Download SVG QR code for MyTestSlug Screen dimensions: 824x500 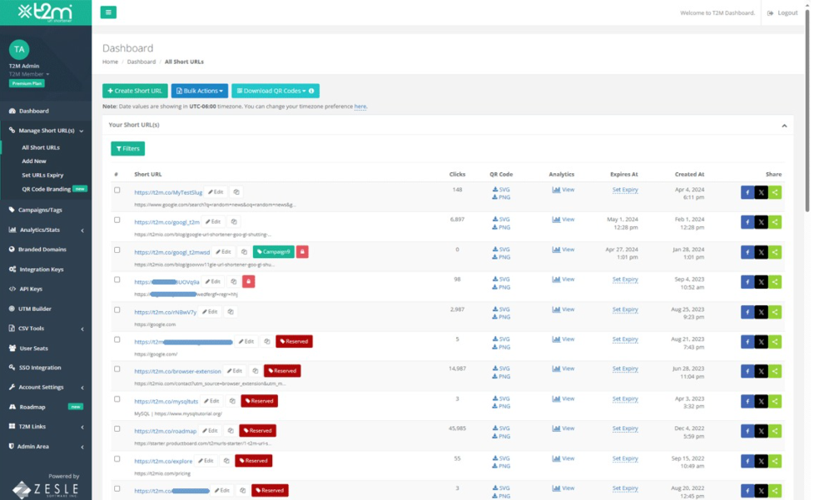[501, 189]
